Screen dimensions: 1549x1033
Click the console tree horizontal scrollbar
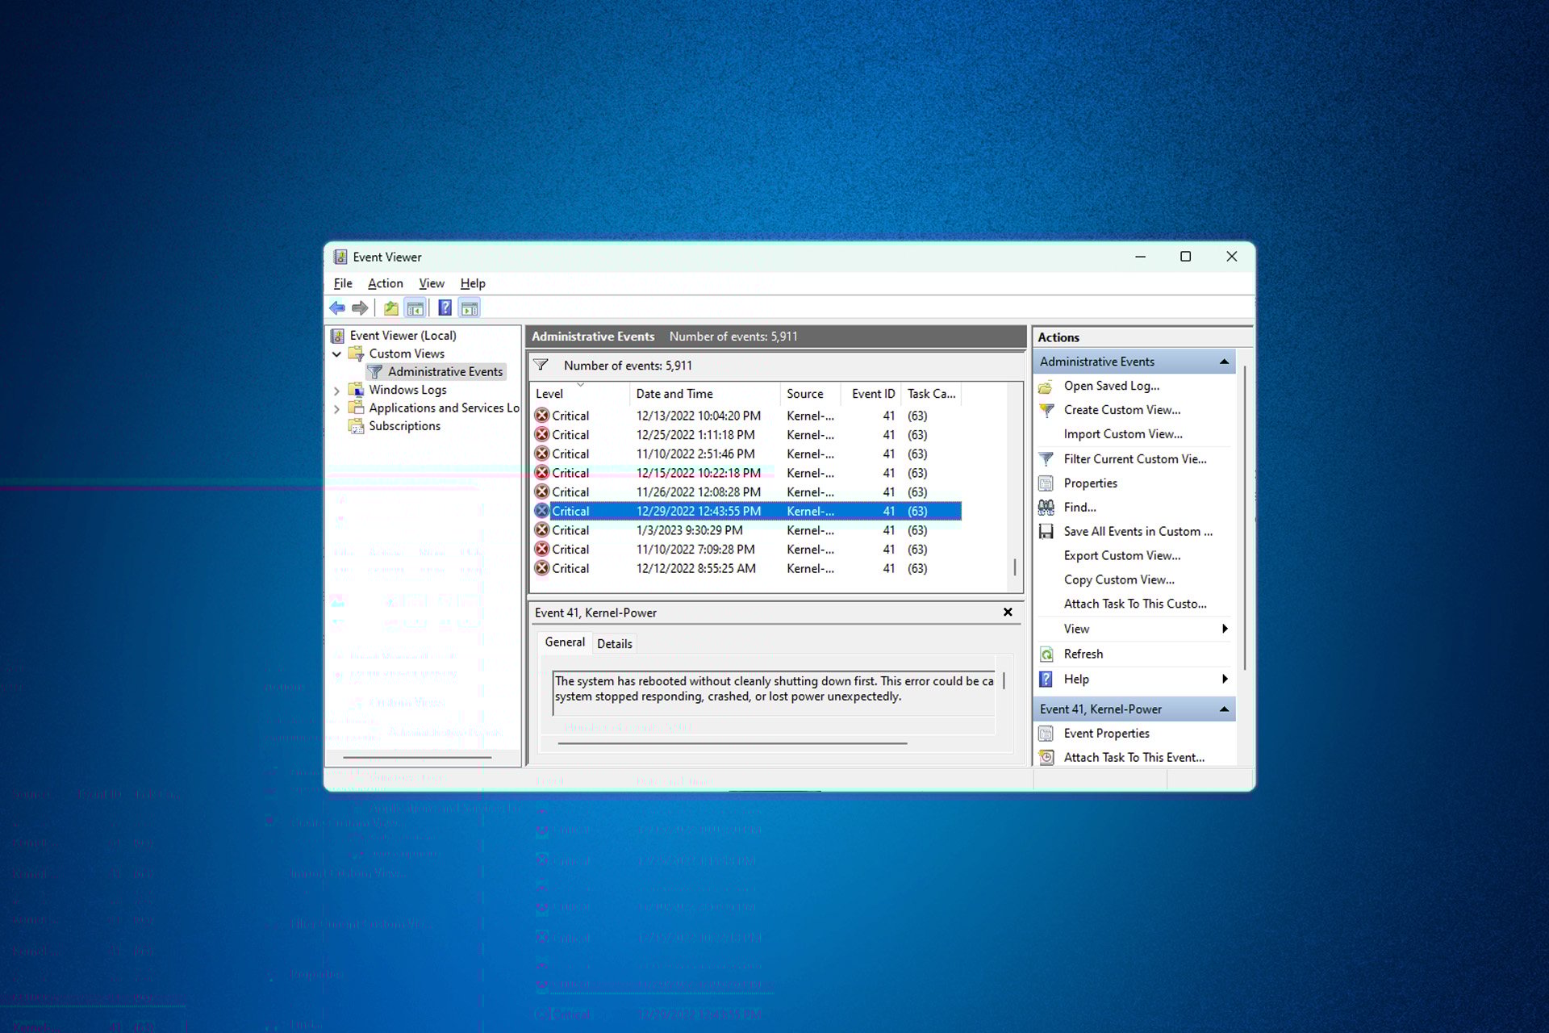point(417,758)
